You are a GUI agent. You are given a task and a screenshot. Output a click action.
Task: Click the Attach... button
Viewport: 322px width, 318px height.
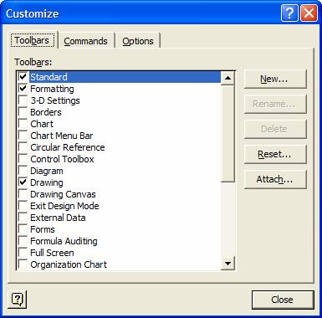click(275, 179)
